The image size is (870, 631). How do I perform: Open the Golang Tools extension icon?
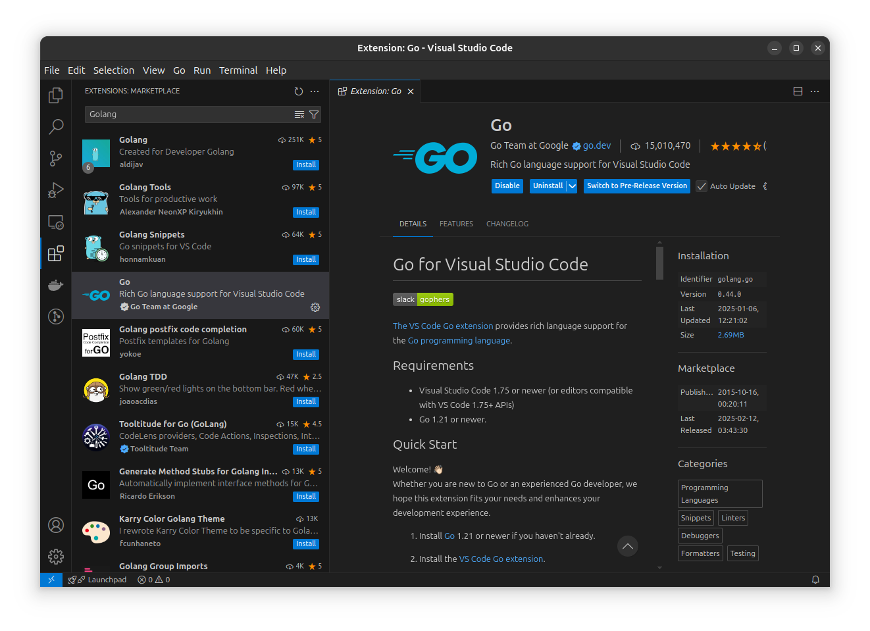(96, 201)
